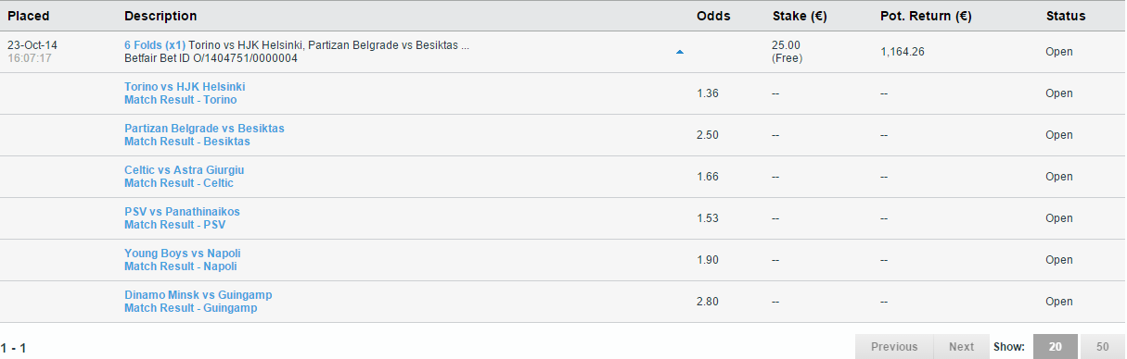Viewport: 1127px width, 359px height.
Task: Show 20 bets per page
Action: point(1055,347)
